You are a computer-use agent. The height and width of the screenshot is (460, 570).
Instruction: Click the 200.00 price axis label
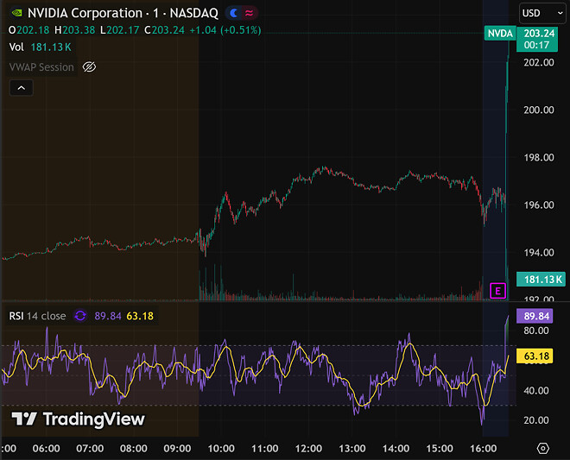(x=539, y=110)
